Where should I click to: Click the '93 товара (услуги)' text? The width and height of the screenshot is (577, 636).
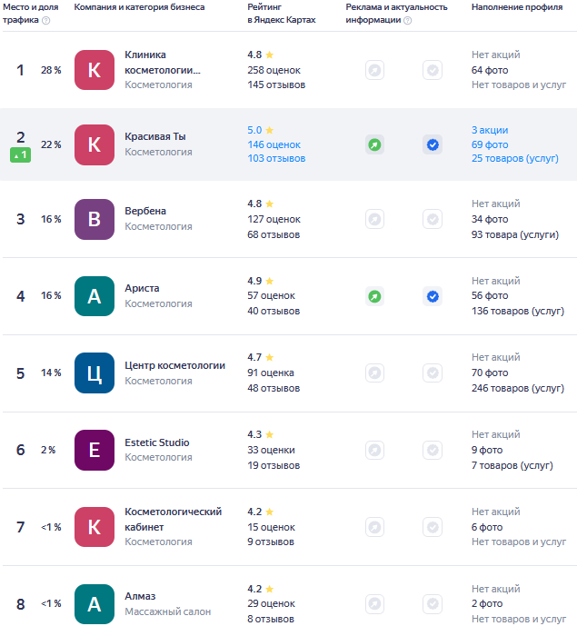515,234
